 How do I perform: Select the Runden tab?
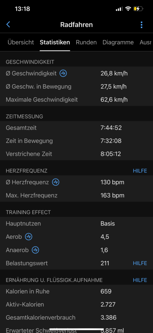(x=86, y=42)
